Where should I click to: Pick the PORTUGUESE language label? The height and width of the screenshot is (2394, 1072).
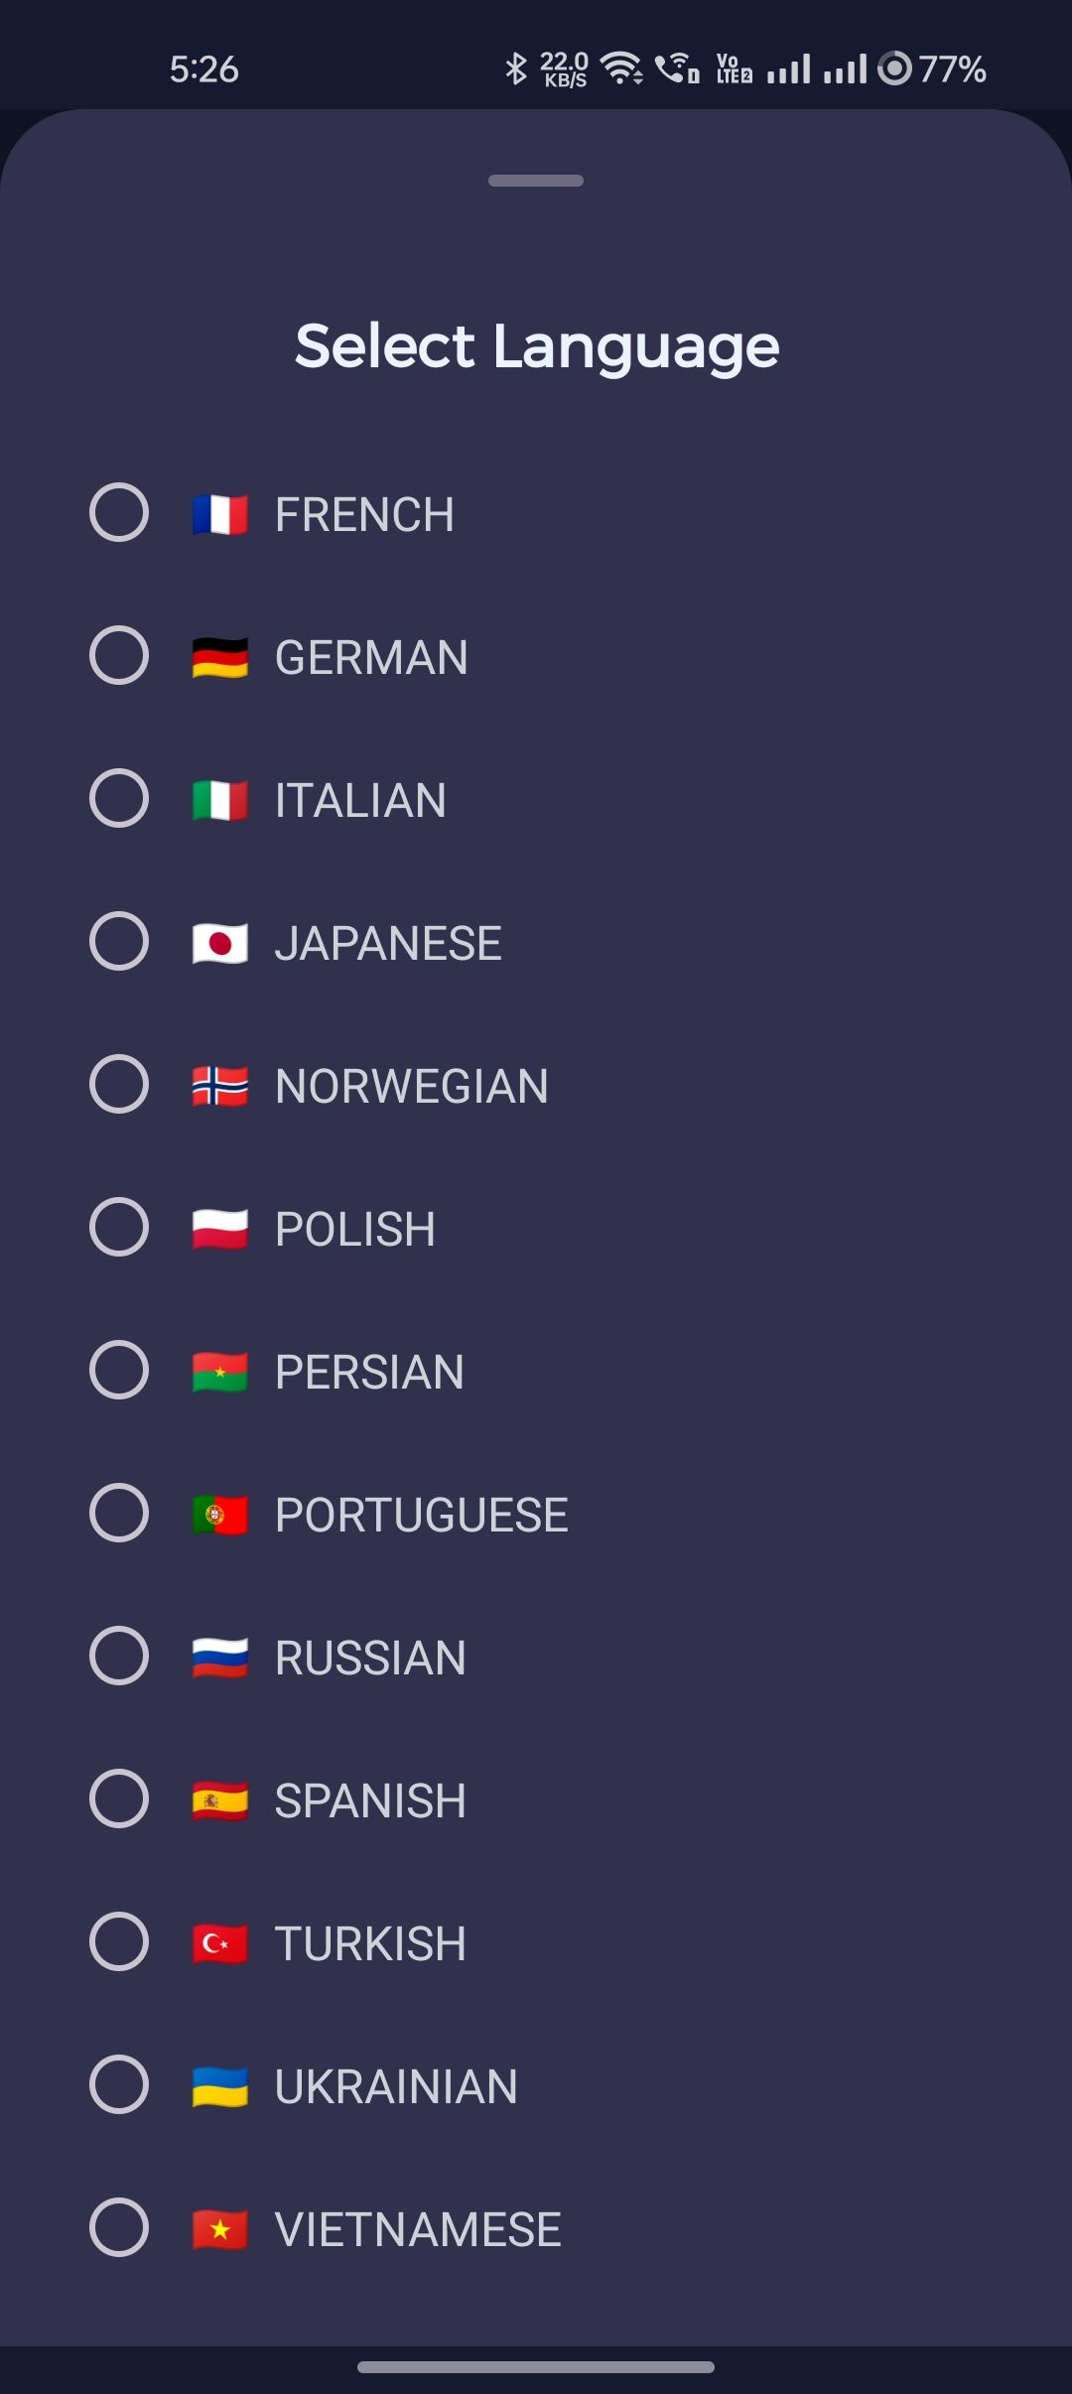click(421, 1516)
